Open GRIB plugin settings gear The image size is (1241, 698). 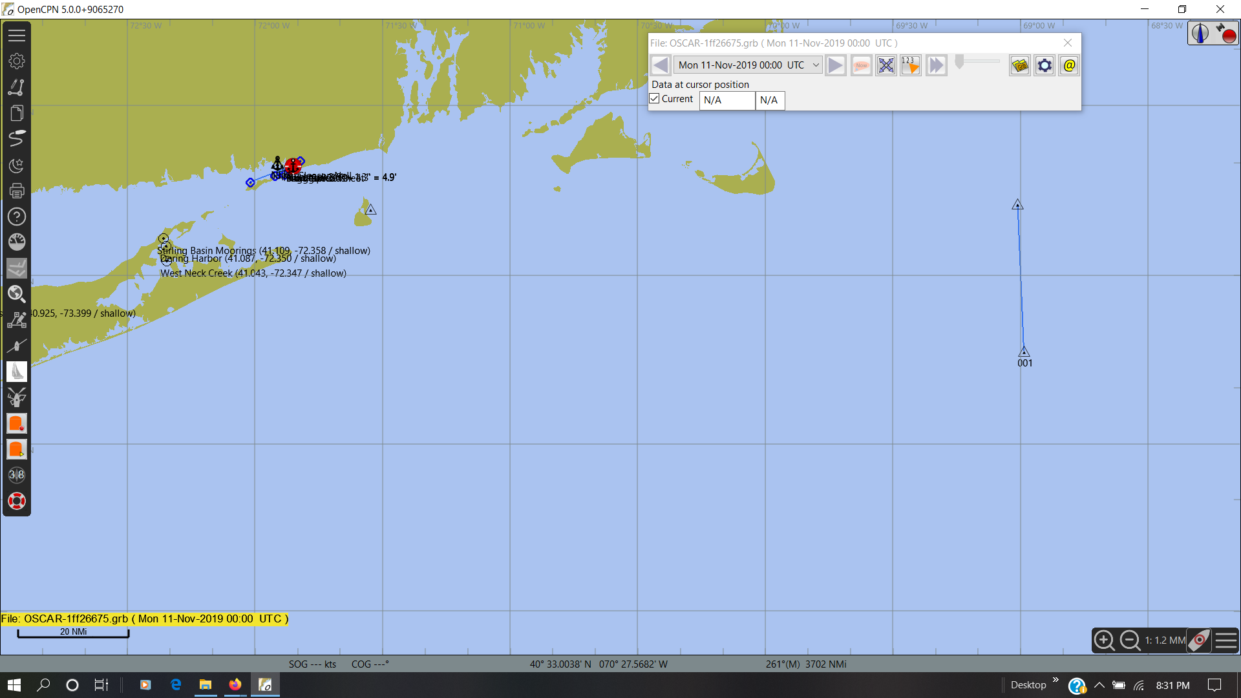coord(1045,65)
